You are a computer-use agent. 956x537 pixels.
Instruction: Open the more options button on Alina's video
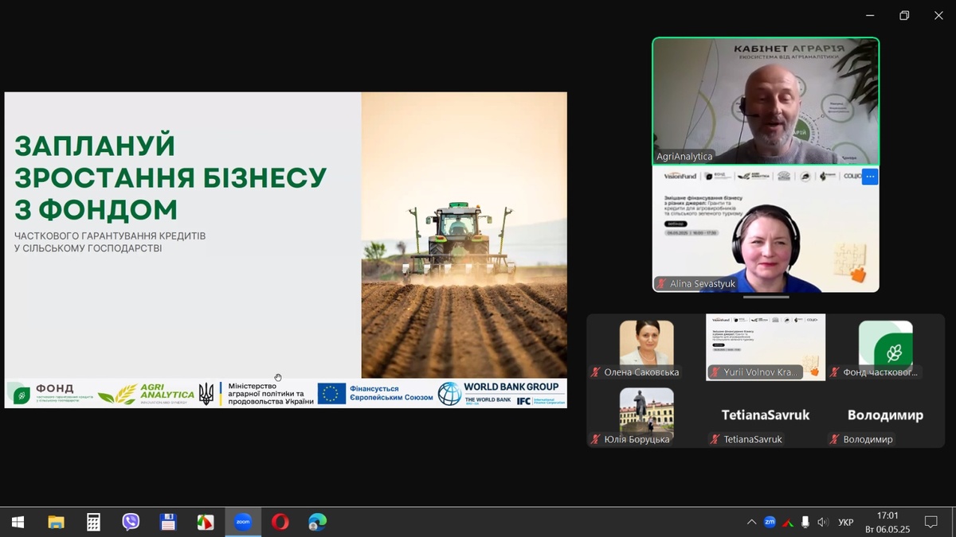pos(870,177)
